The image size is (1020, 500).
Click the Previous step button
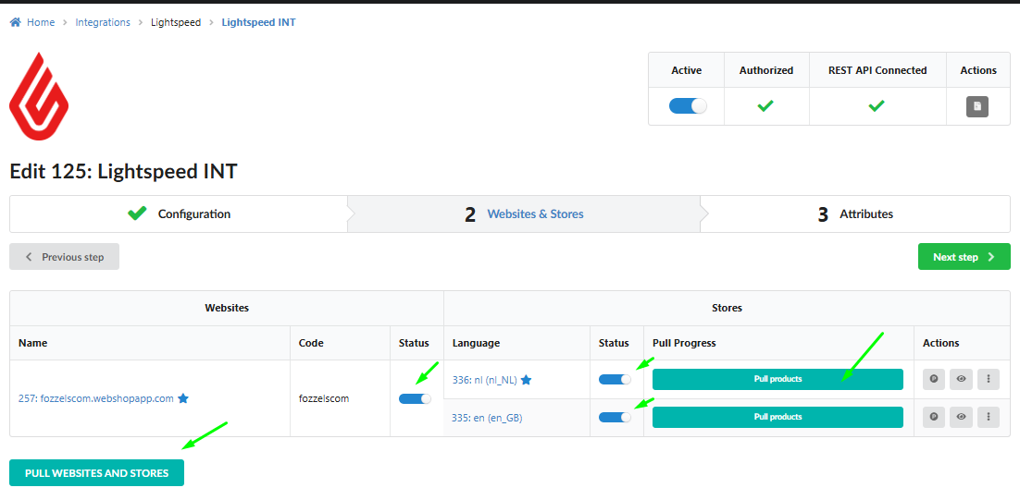(x=65, y=257)
